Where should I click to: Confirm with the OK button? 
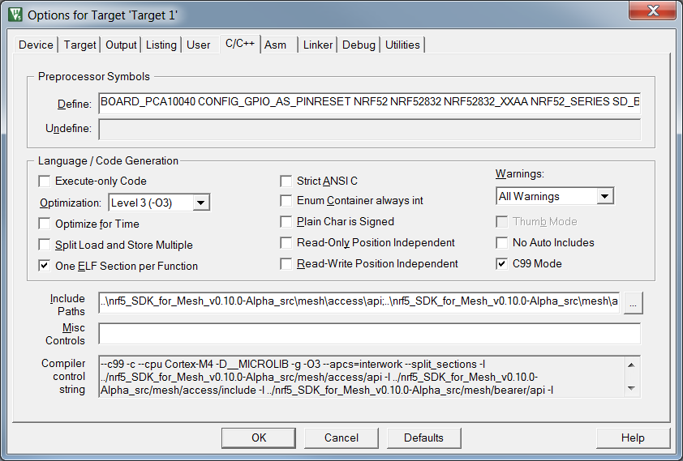coord(259,438)
